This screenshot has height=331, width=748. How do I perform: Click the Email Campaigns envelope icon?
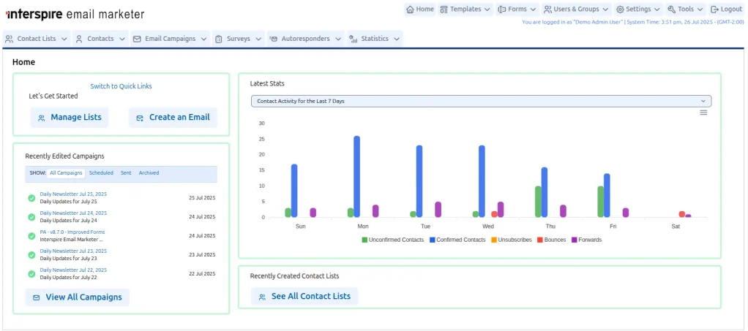[x=137, y=39]
